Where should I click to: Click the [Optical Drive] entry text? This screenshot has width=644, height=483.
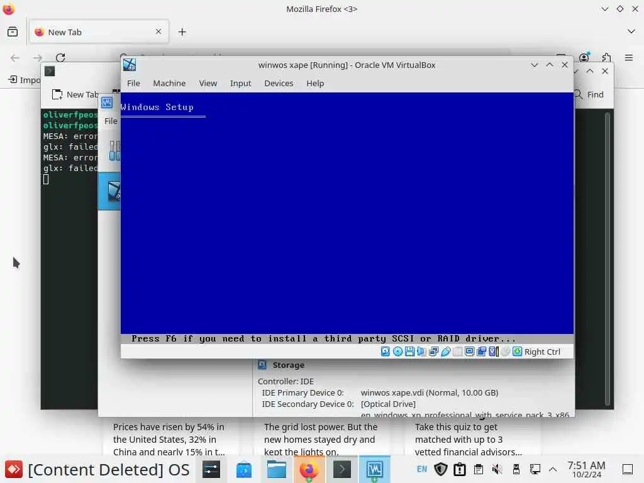click(x=388, y=404)
